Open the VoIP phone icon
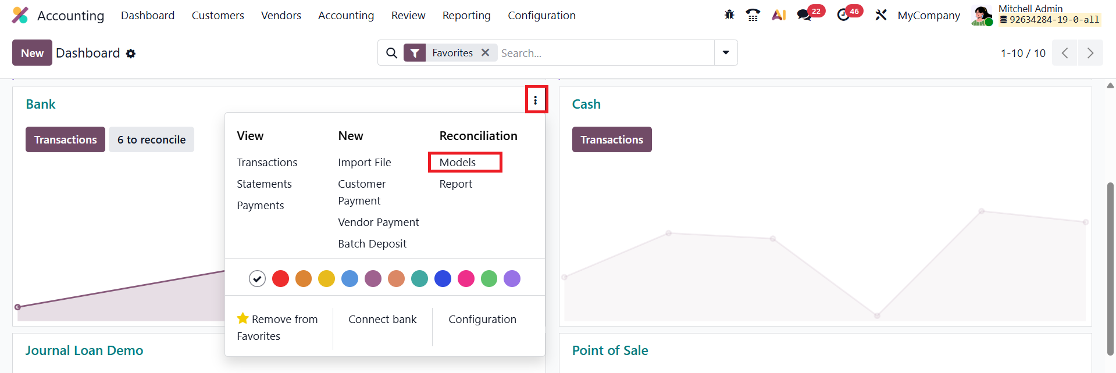The width and height of the screenshot is (1116, 373). click(753, 15)
